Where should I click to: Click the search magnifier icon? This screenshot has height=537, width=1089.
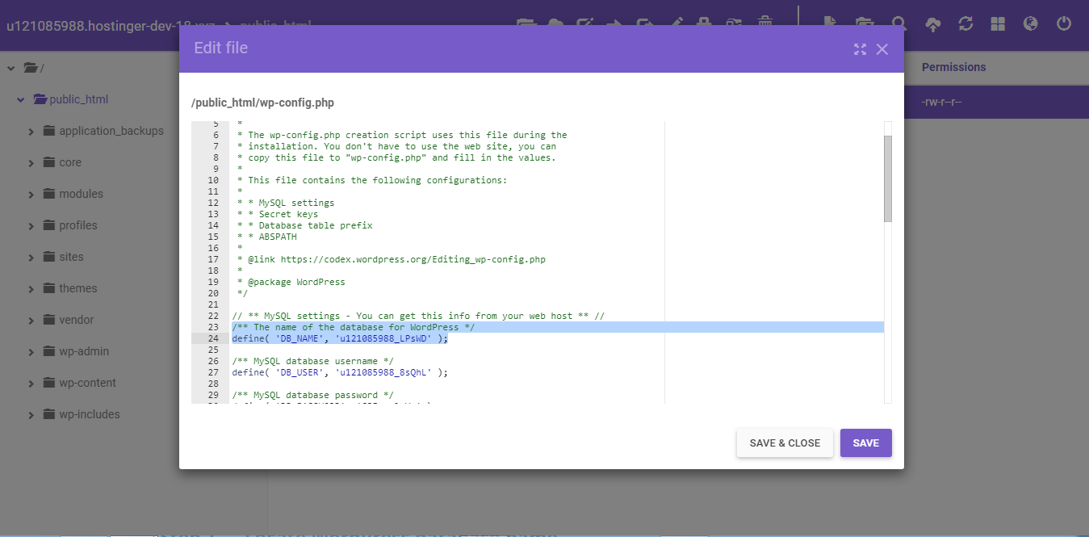[900, 23]
